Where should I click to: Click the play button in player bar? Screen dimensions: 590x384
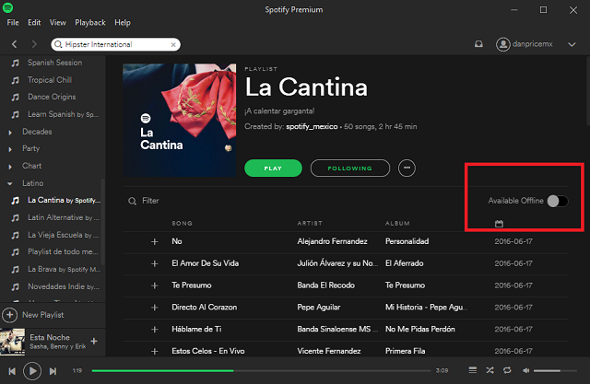tap(32, 371)
